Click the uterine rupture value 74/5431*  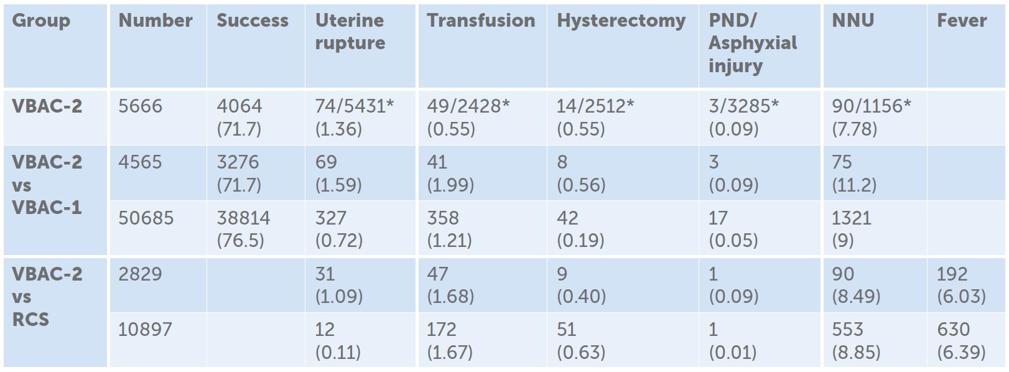coord(355,106)
